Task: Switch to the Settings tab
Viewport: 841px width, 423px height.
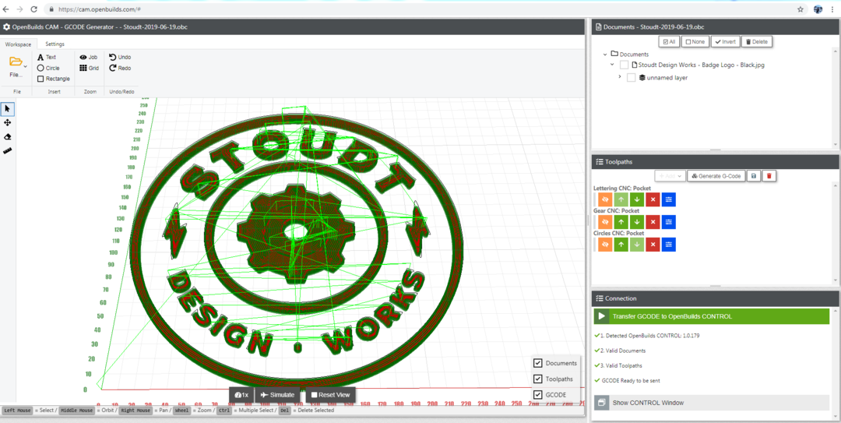Action: coord(55,44)
